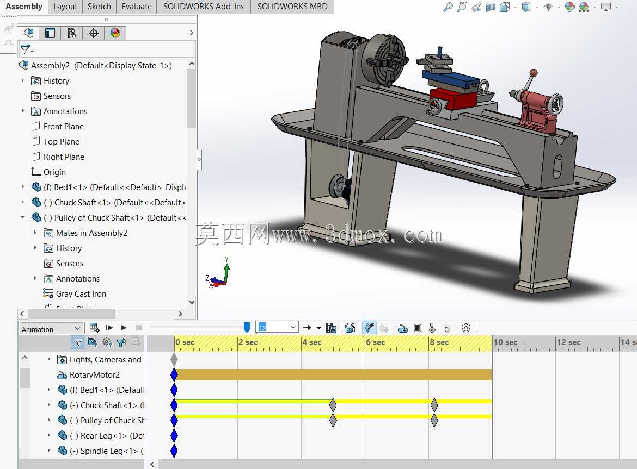The height and width of the screenshot is (469, 637).
Task: Click the Stop playback button
Action: click(138, 328)
